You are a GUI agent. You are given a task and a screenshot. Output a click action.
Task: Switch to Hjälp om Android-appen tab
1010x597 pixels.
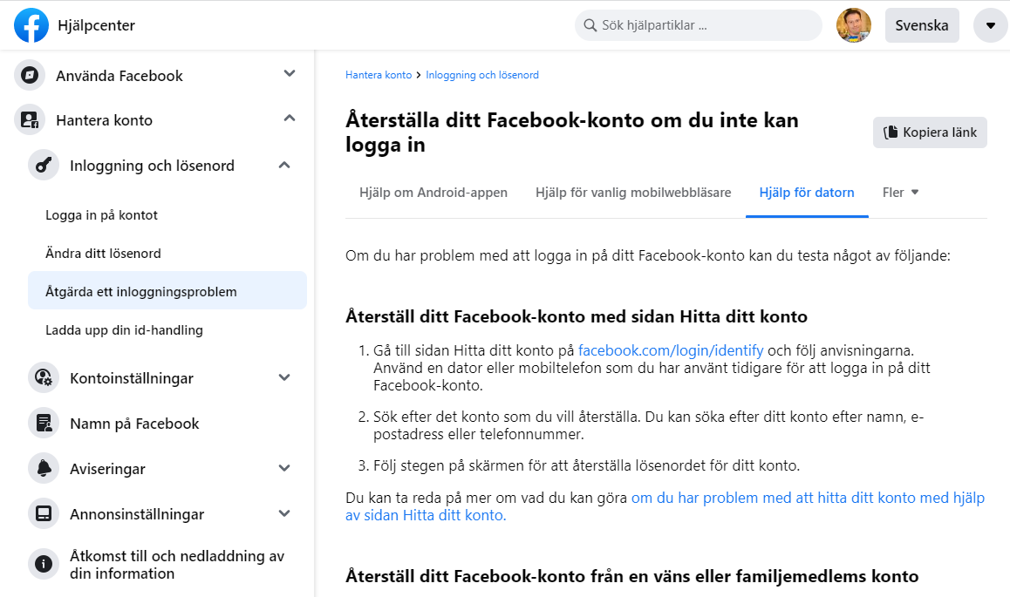click(x=433, y=193)
